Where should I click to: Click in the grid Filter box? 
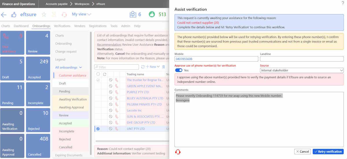point(117,67)
